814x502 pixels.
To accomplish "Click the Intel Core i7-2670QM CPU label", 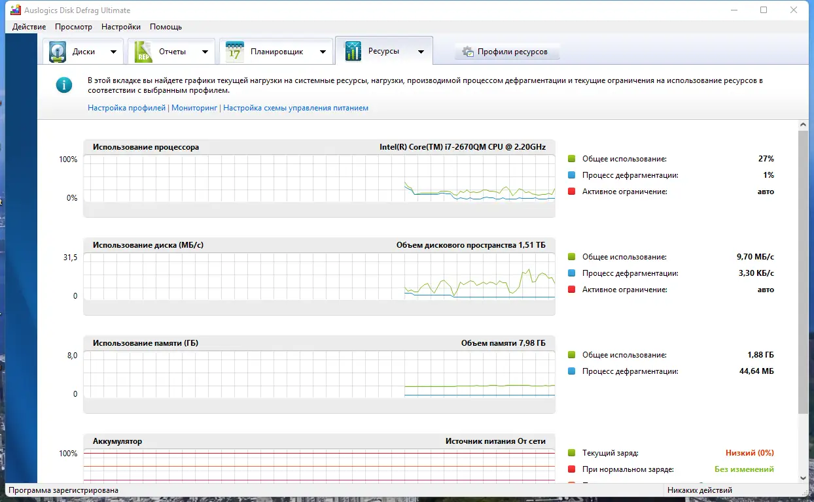I will point(463,147).
